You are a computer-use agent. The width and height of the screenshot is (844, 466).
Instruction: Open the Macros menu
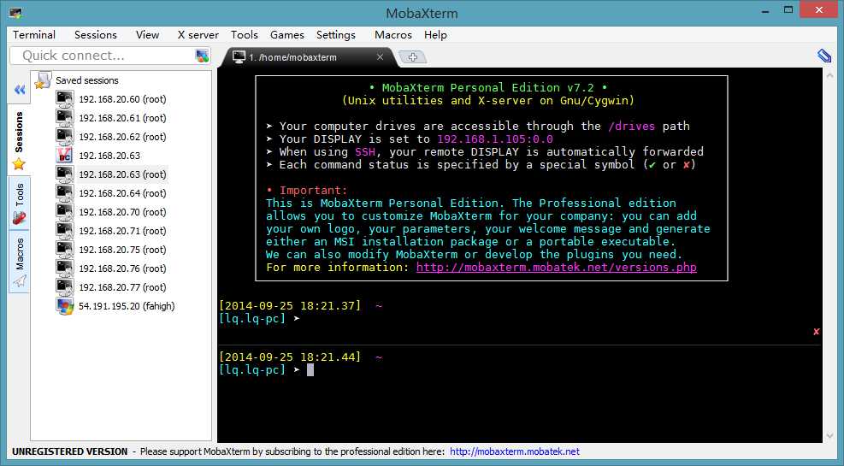[x=393, y=35]
